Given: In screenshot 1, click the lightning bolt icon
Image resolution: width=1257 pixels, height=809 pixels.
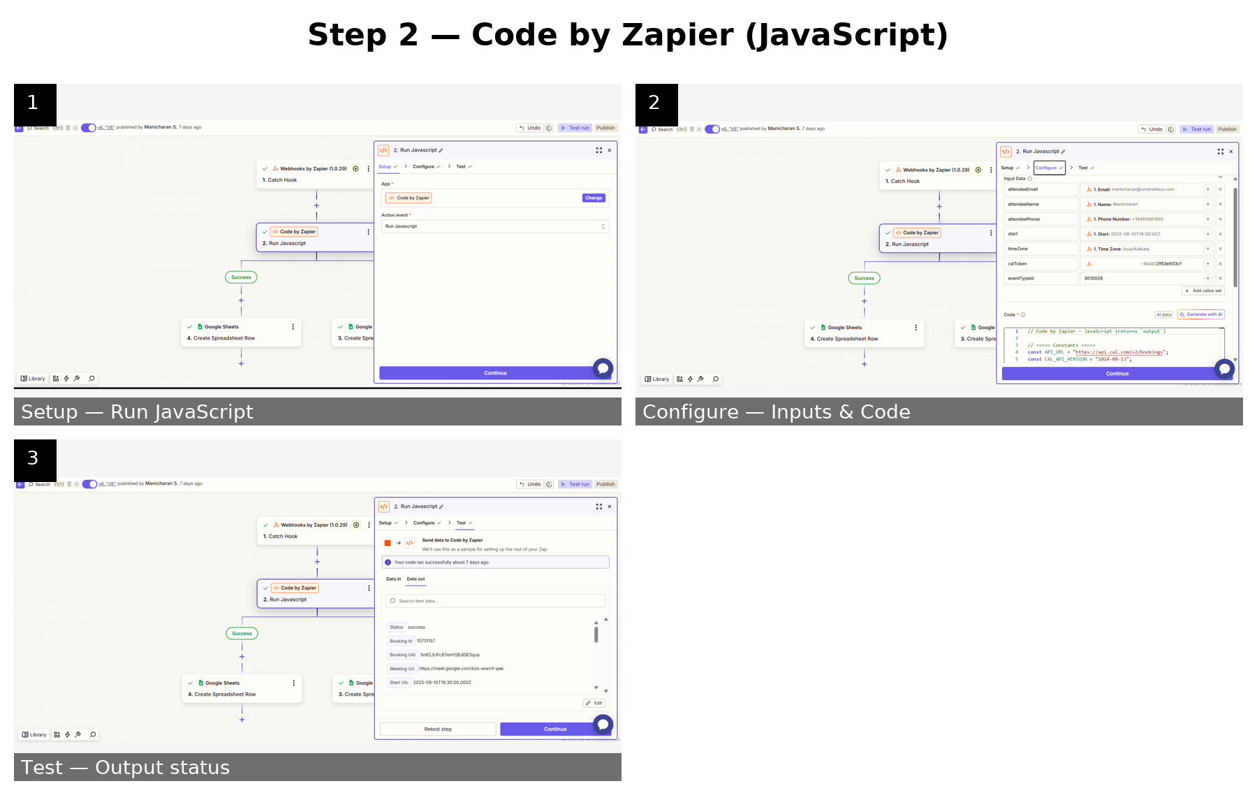Looking at the screenshot, I should [66, 379].
